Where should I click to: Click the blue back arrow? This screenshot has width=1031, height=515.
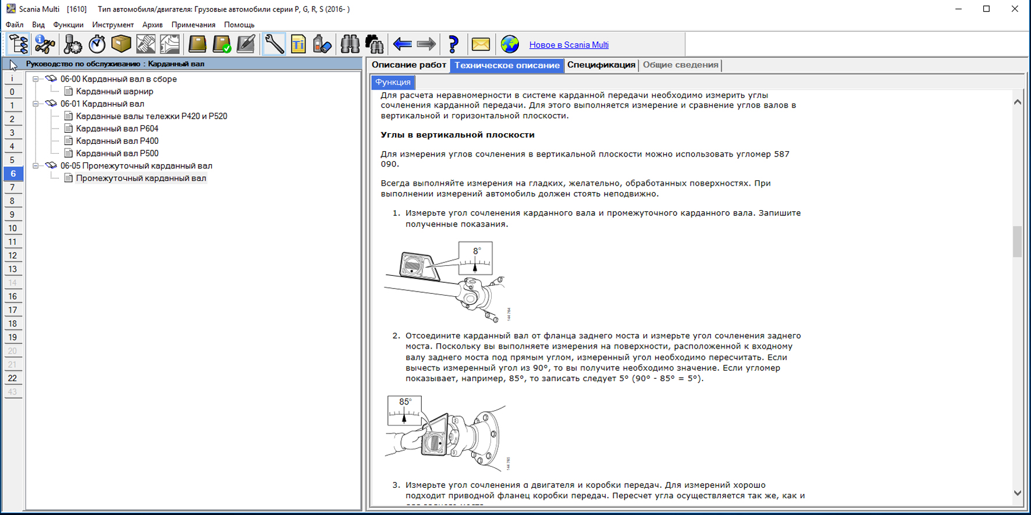point(402,44)
